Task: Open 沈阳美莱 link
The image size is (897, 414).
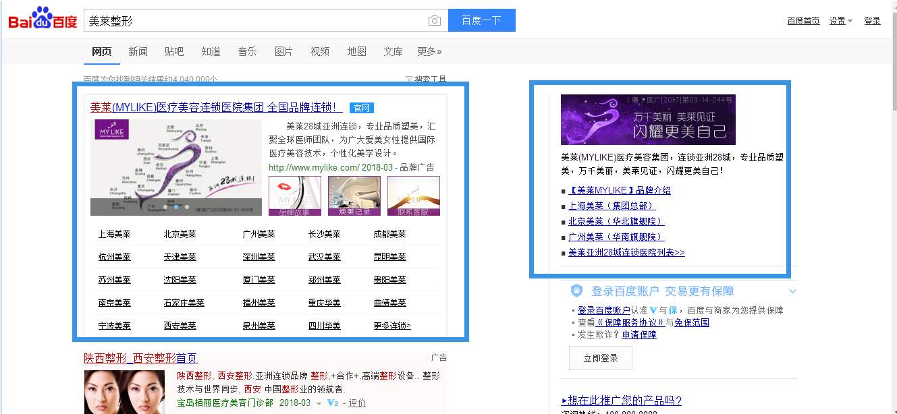Action: [180, 280]
